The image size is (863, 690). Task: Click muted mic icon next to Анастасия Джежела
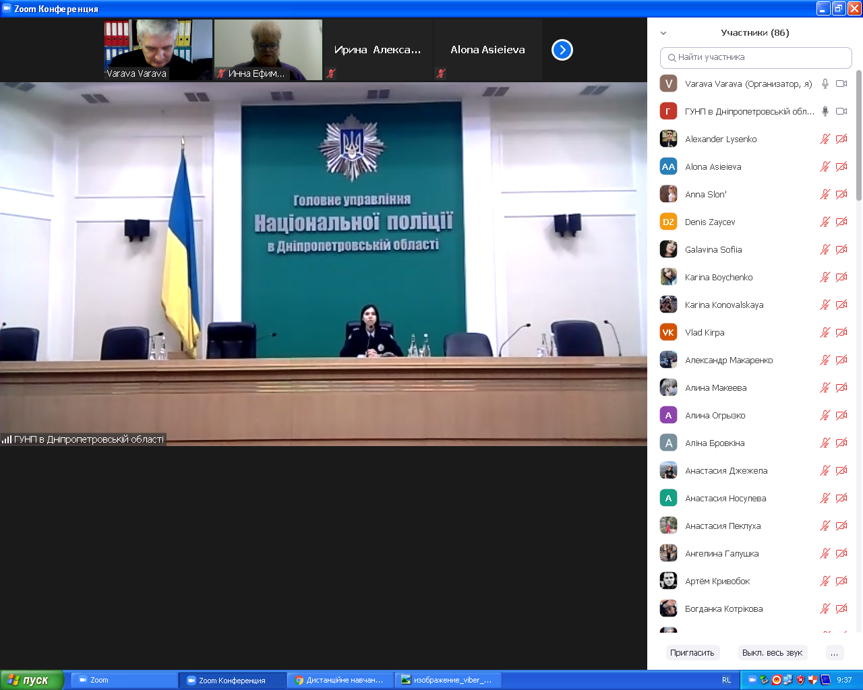click(825, 470)
